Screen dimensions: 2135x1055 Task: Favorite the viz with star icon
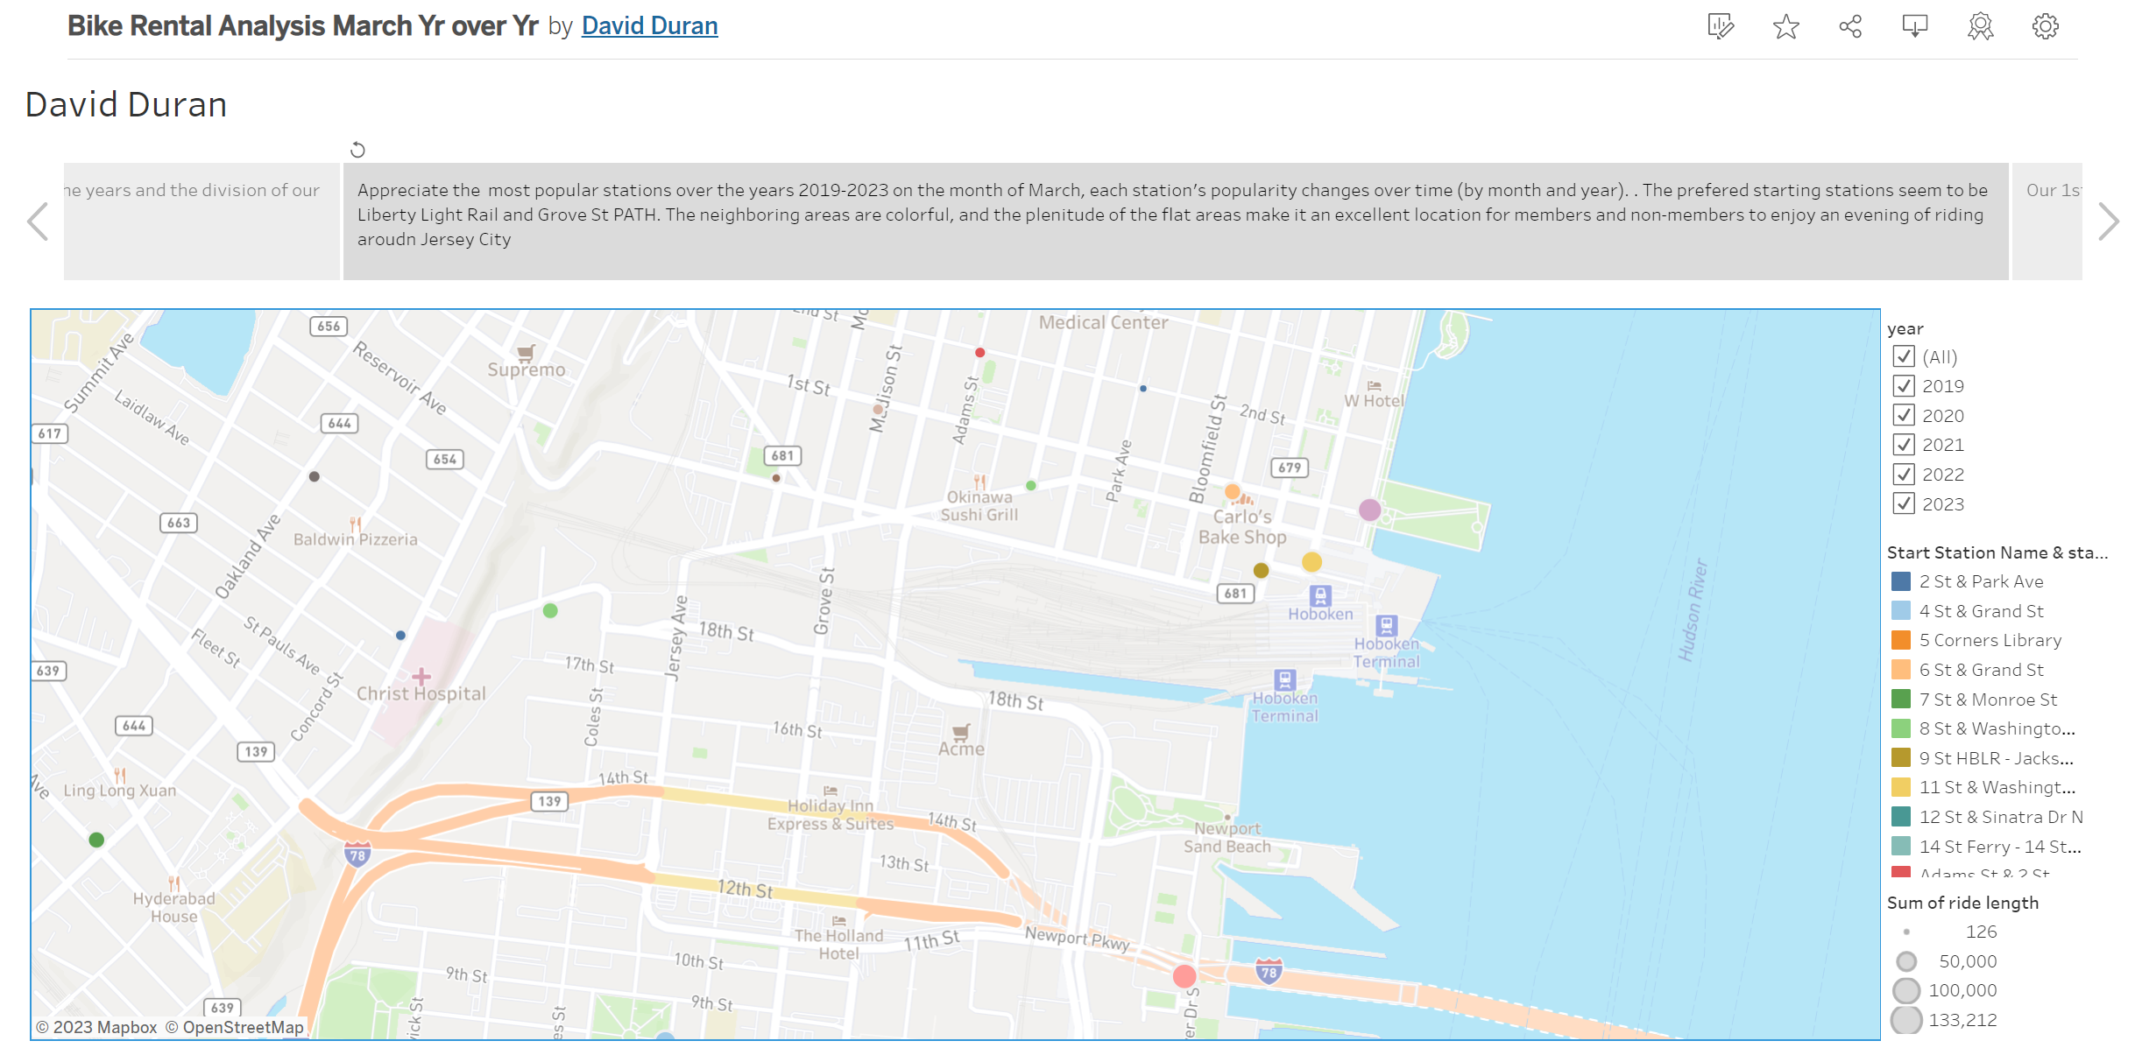pos(1785,26)
